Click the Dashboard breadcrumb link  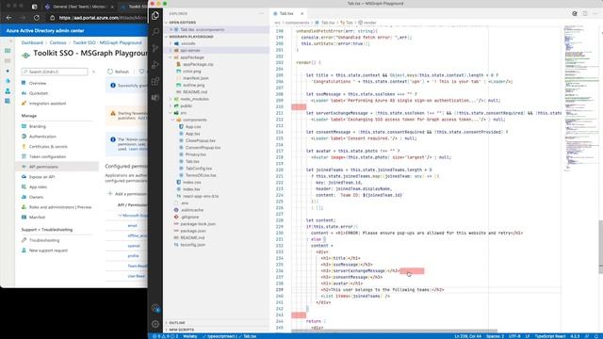pyautogui.click(x=32, y=42)
